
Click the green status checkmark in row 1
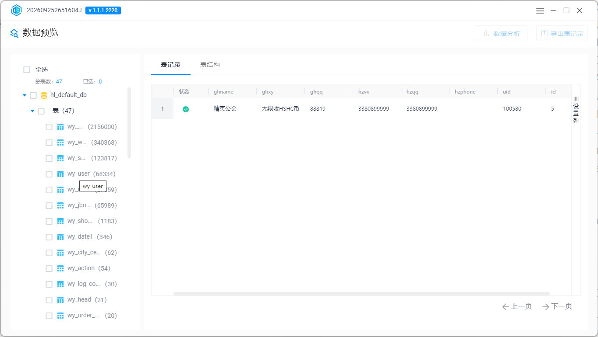point(186,109)
